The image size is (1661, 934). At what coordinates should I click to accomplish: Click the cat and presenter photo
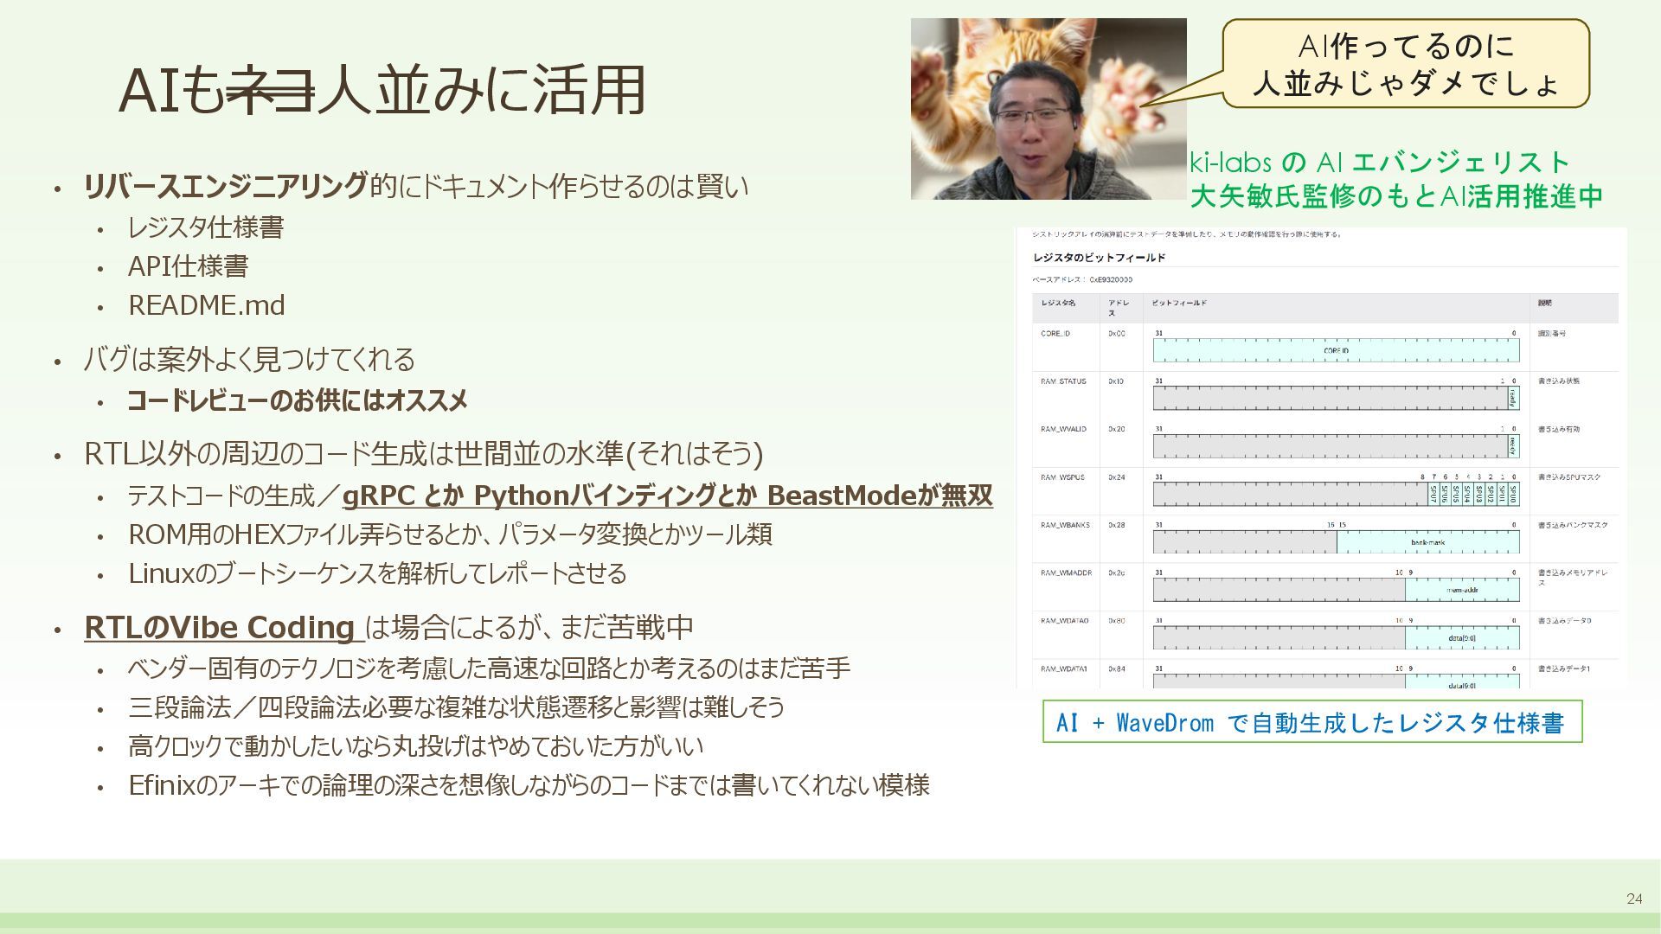pos(1048,109)
